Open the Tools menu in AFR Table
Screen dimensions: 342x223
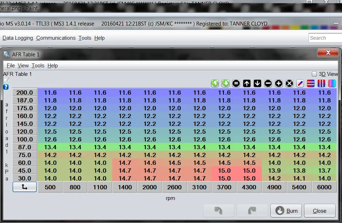coord(38,66)
